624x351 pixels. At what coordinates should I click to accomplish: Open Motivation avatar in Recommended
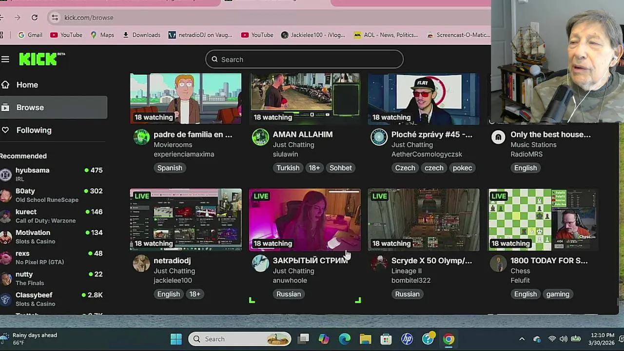click(6, 237)
